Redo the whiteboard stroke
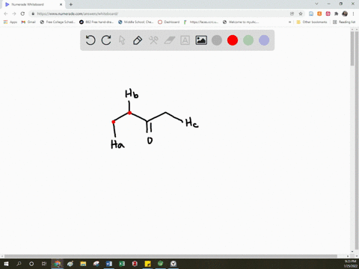Image resolution: width=359 pixels, height=269 pixels. (x=106, y=40)
